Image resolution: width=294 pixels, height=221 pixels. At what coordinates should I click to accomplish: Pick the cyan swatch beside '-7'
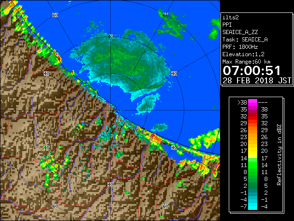(x=253, y=206)
